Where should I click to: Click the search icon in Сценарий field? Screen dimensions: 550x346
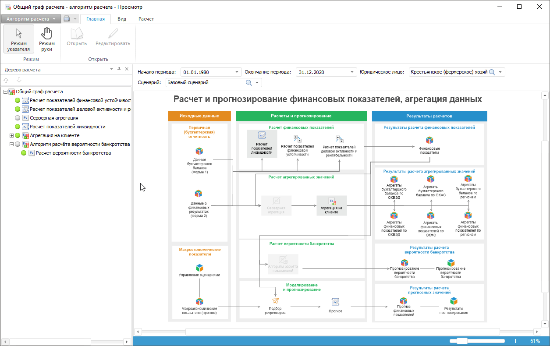tap(248, 82)
